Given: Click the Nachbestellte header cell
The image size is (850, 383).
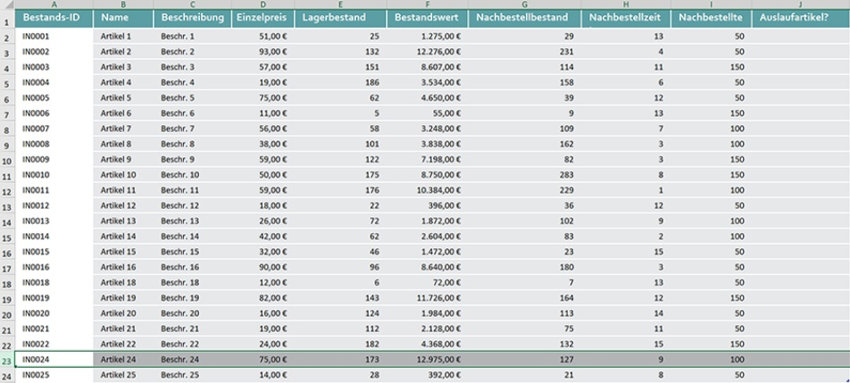Looking at the screenshot, I should tap(712, 18).
